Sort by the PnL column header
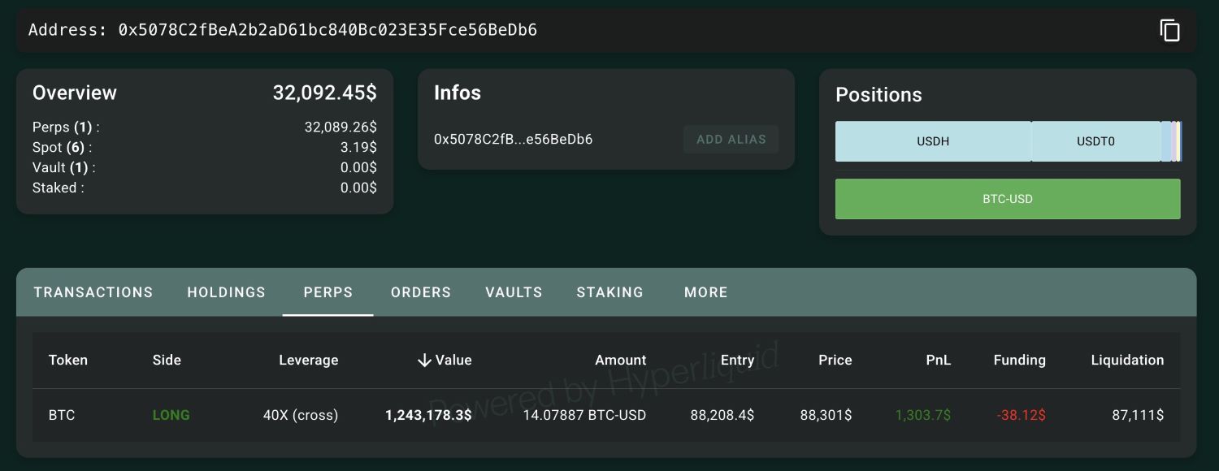1219x471 pixels. (x=938, y=360)
